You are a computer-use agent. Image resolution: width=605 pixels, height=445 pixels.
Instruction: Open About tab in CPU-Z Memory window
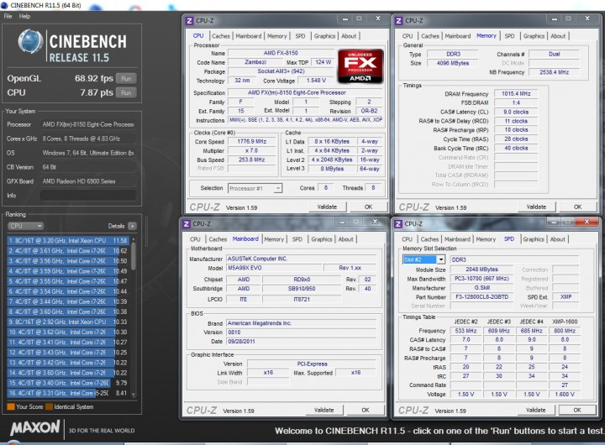click(x=558, y=36)
